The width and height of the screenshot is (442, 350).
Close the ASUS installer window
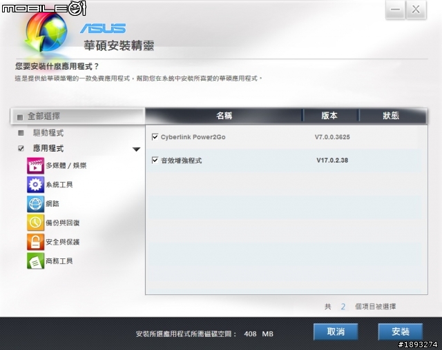point(416,10)
